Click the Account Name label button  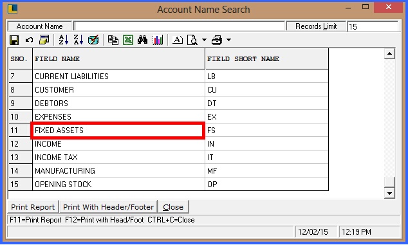[39, 26]
